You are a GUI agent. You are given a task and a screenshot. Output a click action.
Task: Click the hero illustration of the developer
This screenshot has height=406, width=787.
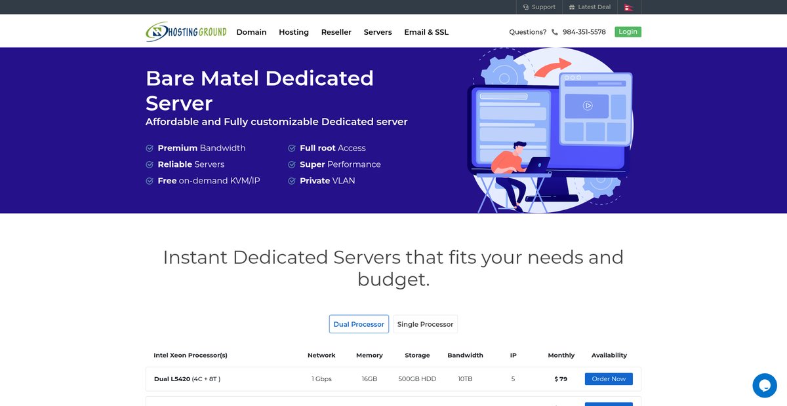point(550,130)
